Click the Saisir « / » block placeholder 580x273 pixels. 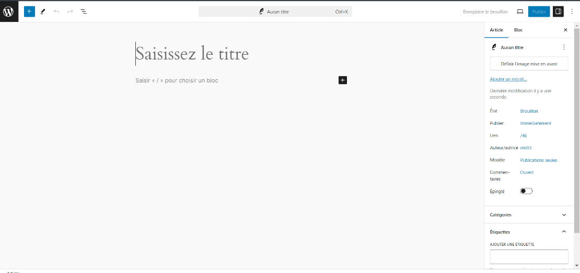click(177, 80)
